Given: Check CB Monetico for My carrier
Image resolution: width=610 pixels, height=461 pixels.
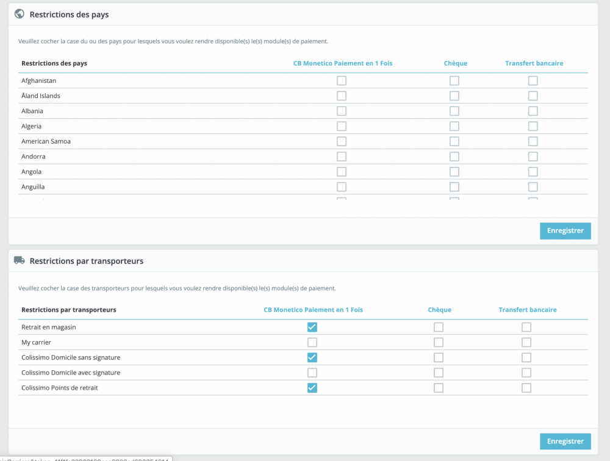Looking at the screenshot, I should tap(312, 342).
